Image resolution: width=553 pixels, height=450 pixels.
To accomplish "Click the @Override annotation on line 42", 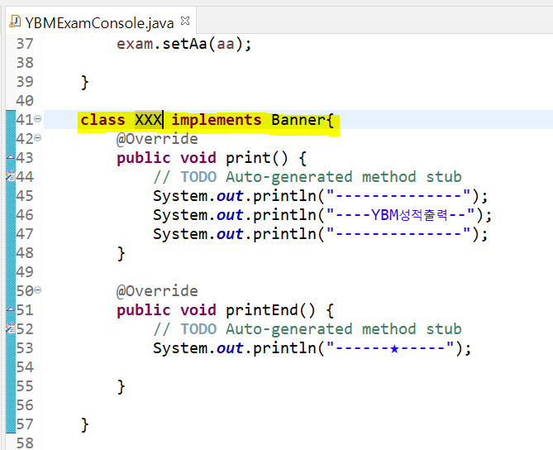I will point(157,139).
